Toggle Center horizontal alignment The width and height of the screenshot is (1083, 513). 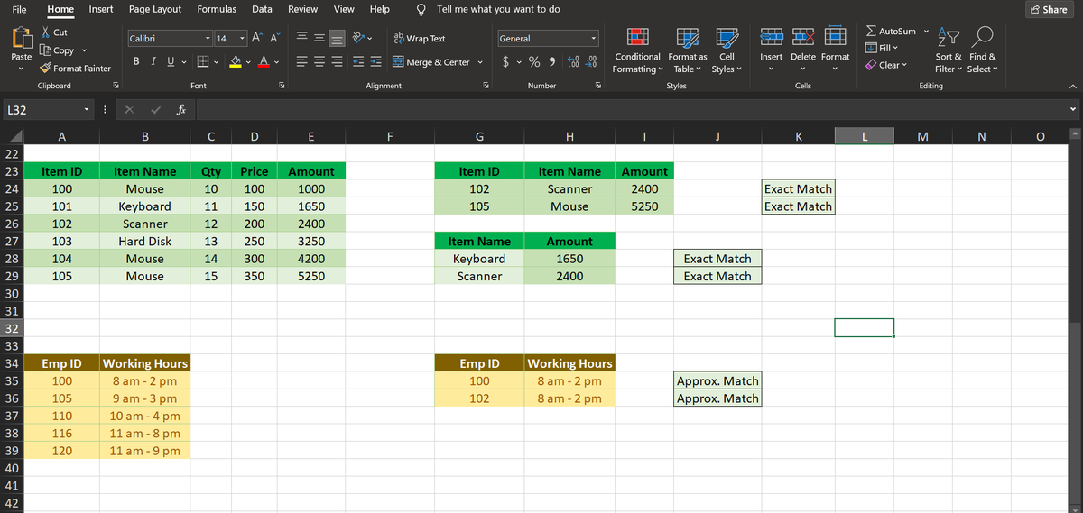pyautogui.click(x=318, y=62)
